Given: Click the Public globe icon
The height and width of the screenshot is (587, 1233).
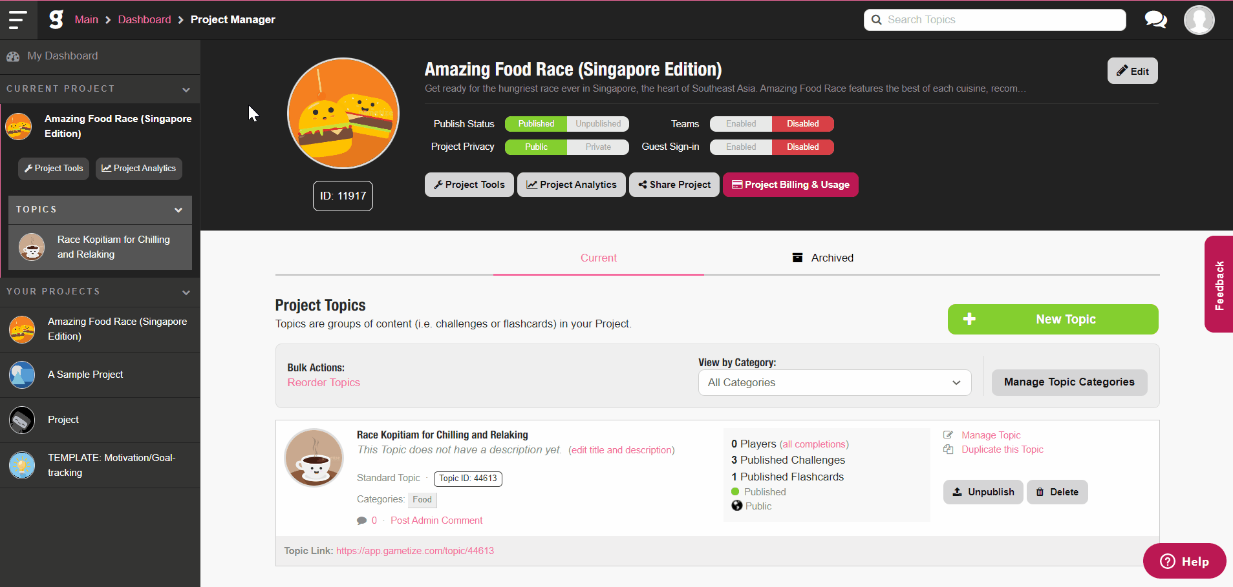Looking at the screenshot, I should 736,506.
